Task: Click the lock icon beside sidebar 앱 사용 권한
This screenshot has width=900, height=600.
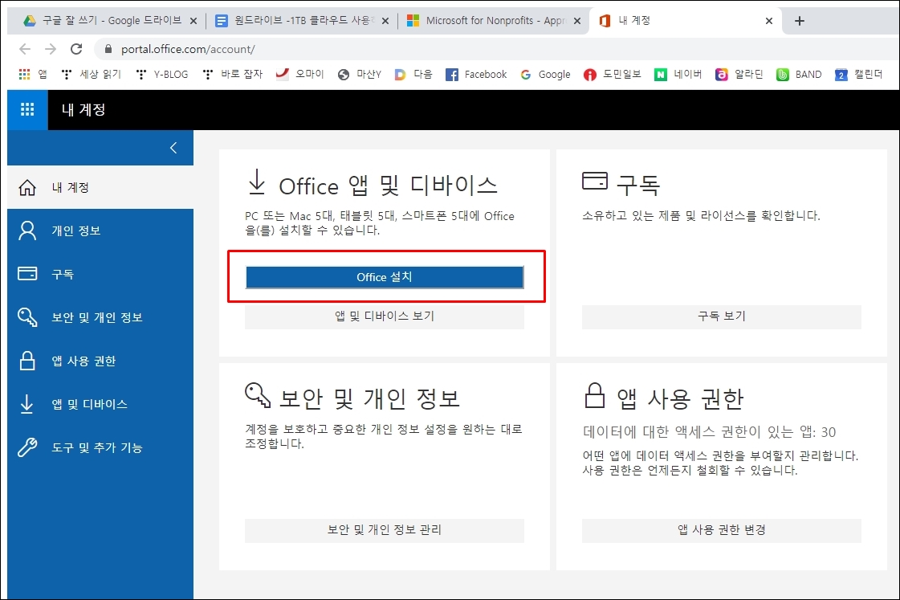Action: click(27, 361)
